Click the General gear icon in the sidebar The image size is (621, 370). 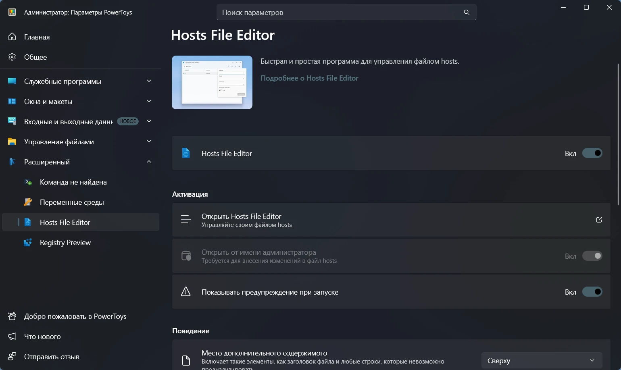(12, 57)
